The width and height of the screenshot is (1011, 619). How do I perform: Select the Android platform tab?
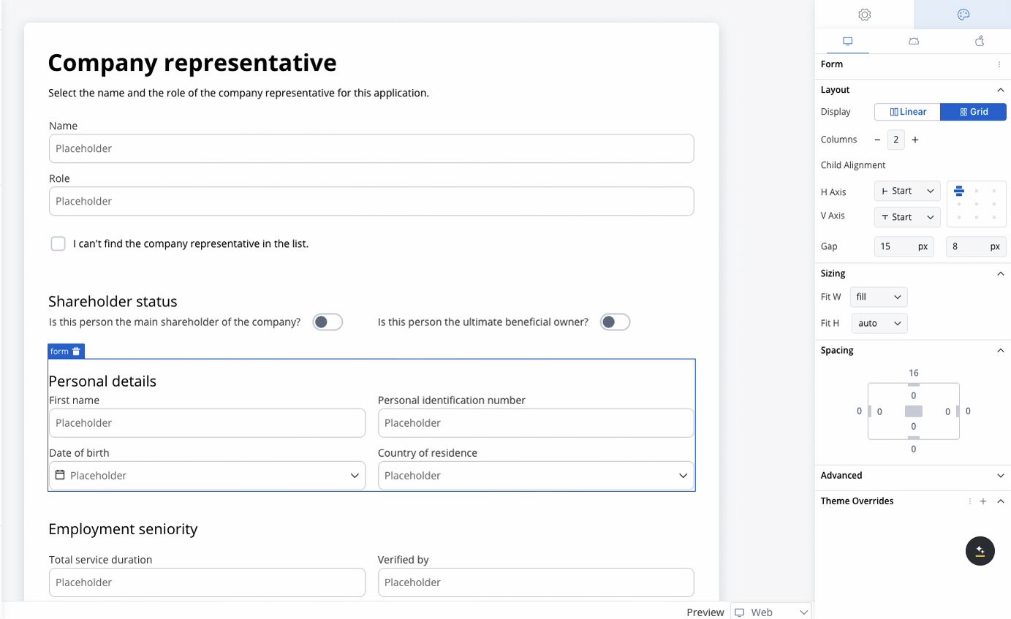click(x=914, y=42)
